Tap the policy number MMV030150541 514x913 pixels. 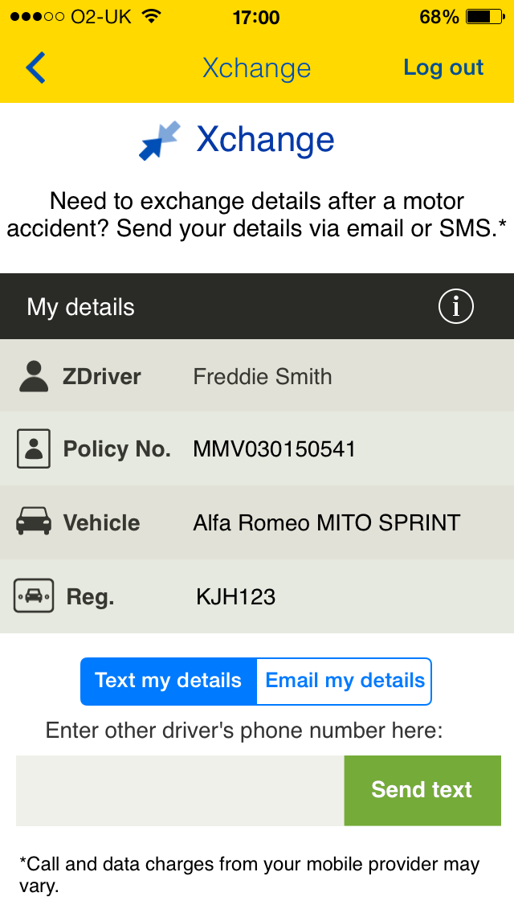274,449
